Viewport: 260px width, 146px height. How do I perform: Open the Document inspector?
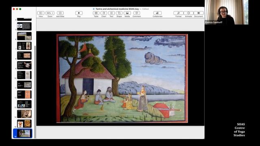tap(199, 13)
